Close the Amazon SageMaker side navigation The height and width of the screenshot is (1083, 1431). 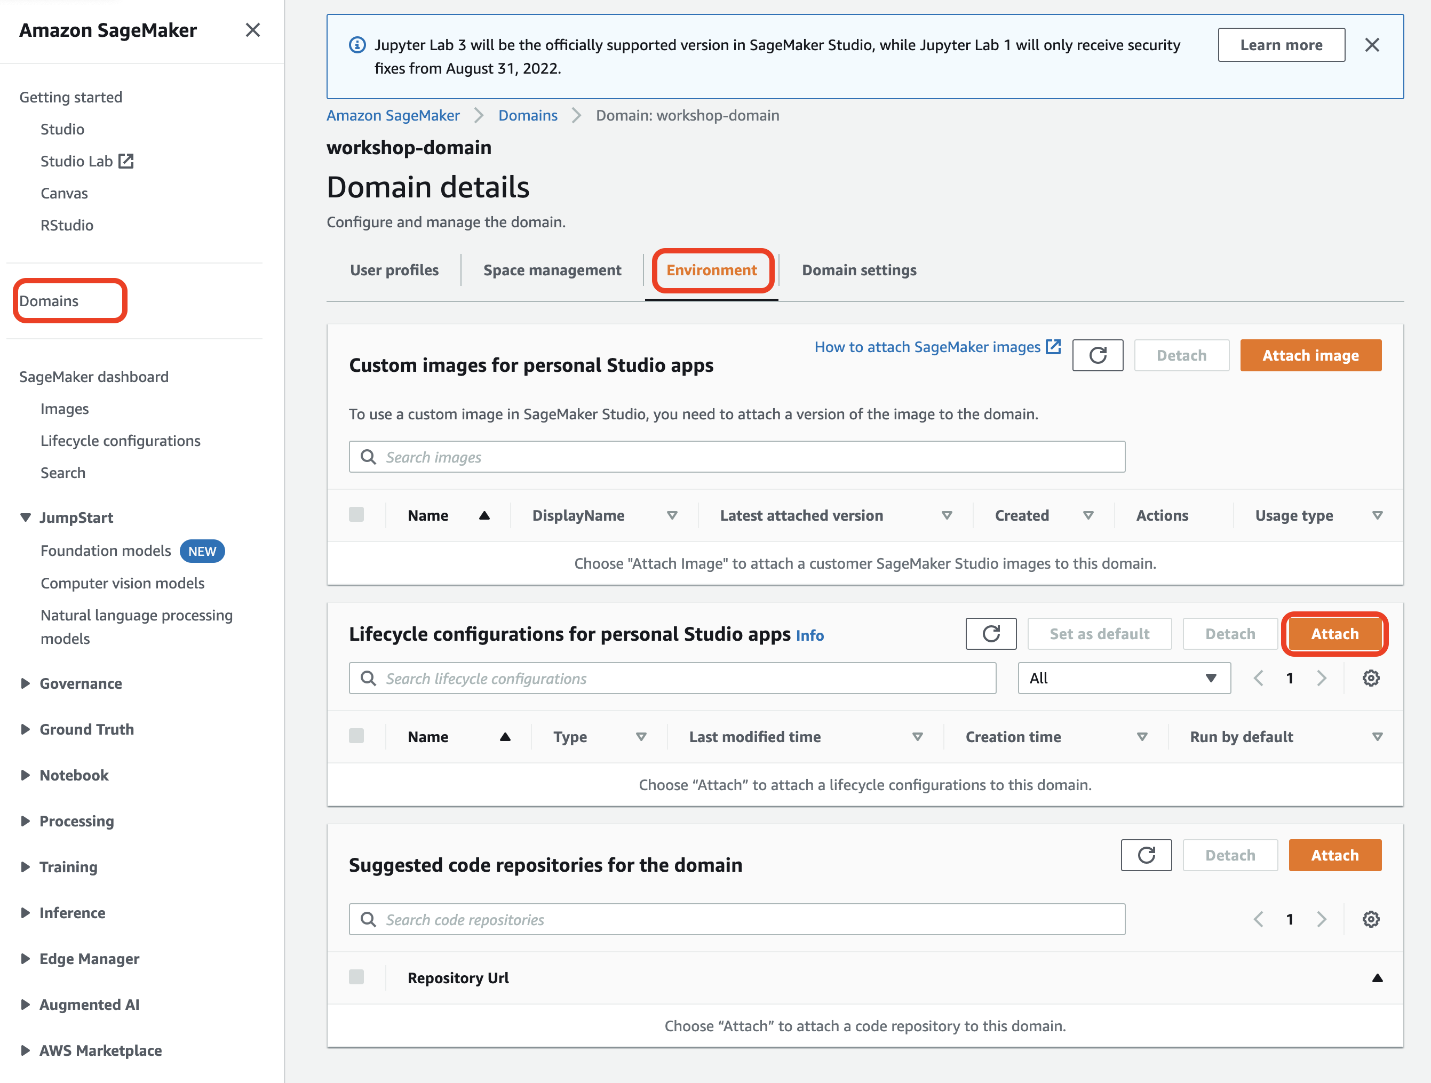tap(252, 30)
